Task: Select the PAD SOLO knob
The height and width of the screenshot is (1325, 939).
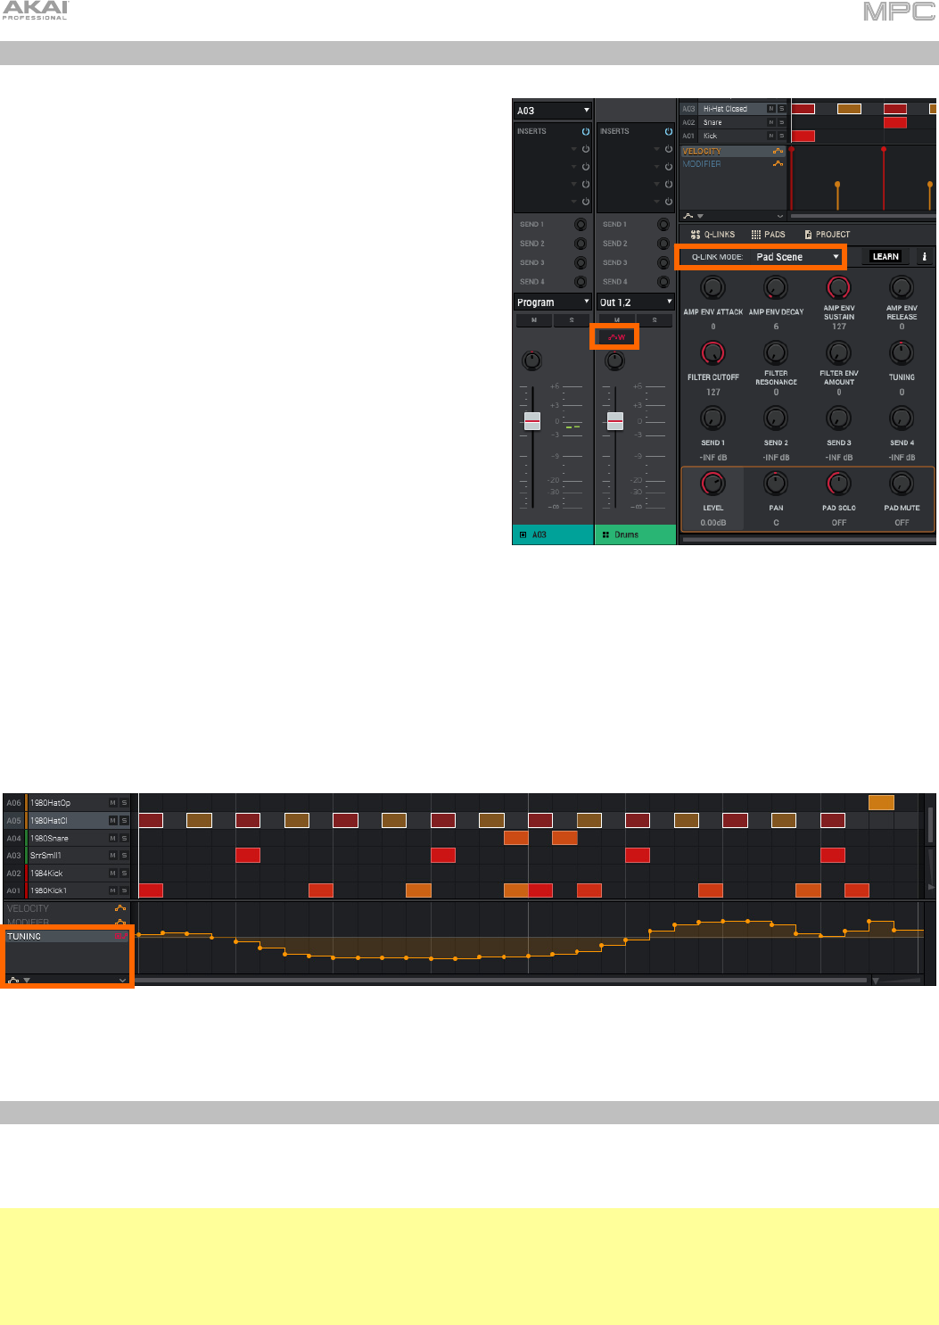Action: [838, 484]
